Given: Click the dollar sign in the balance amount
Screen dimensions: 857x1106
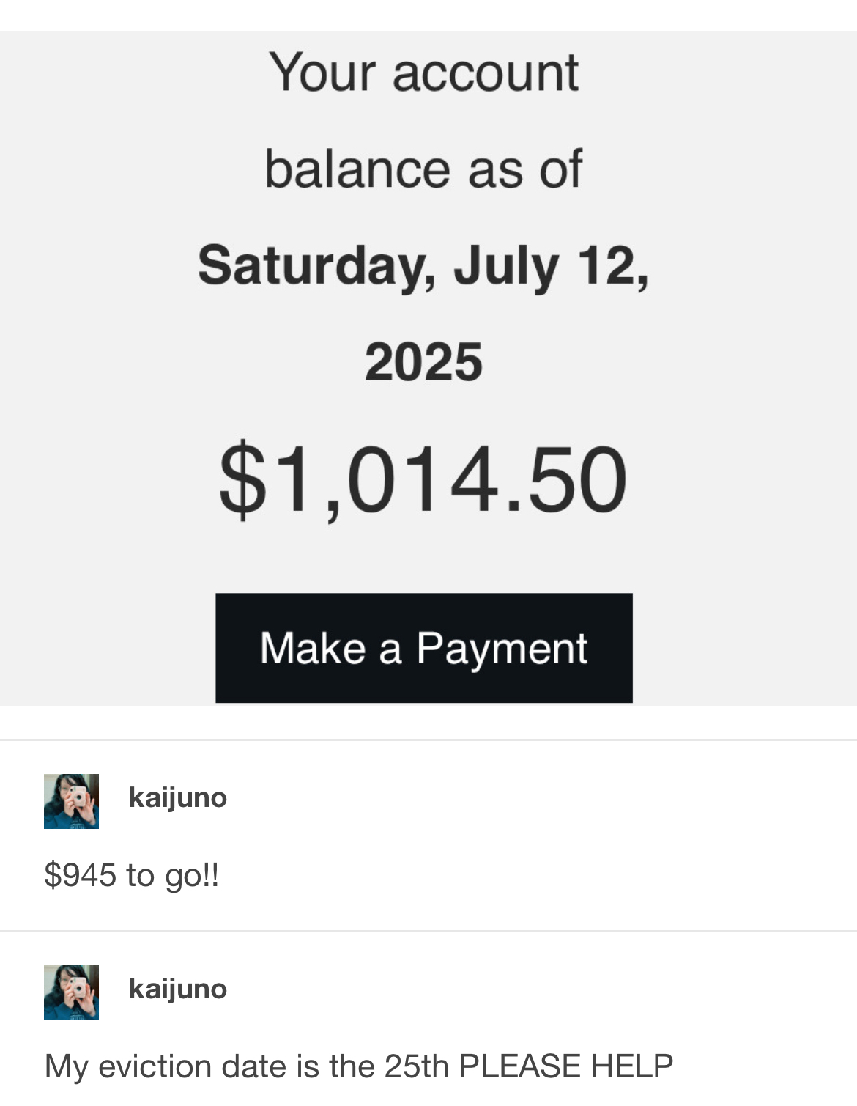Looking at the screenshot, I should coord(242,480).
